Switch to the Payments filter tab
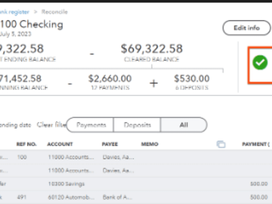This screenshot has height=204, width=272. (90, 125)
